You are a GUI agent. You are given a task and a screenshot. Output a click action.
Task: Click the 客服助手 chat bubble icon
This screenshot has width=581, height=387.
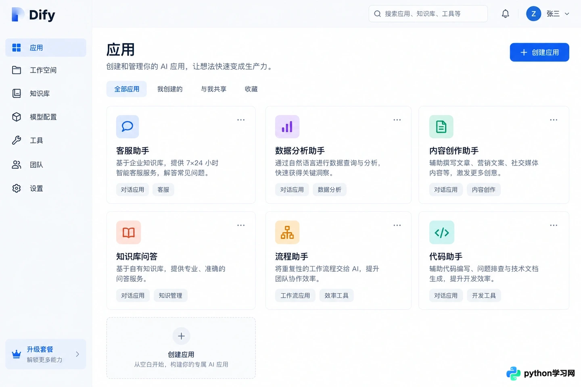point(127,127)
